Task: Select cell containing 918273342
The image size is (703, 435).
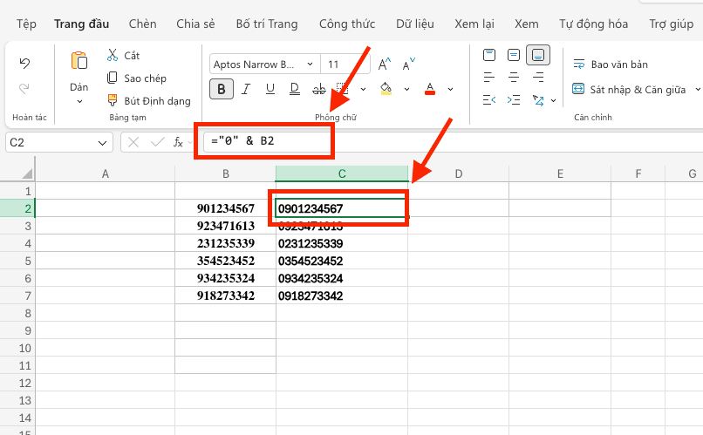Action: (226, 296)
